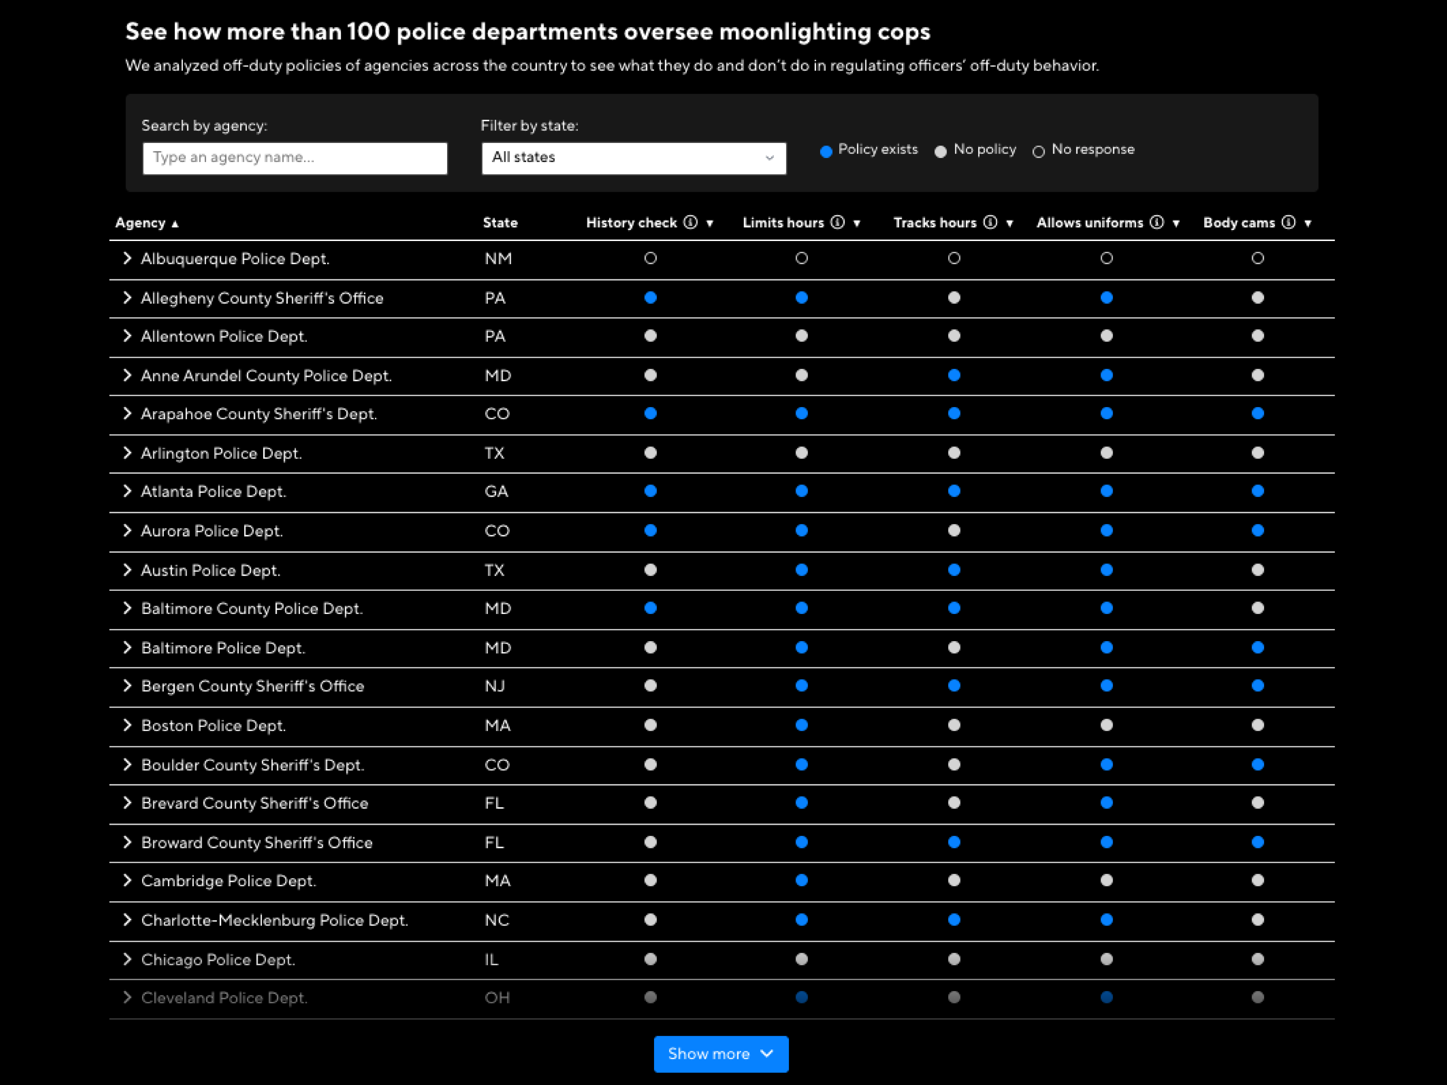The image size is (1447, 1085).
Task: Expand Atlanta Police Dept. row
Action: (x=128, y=491)
